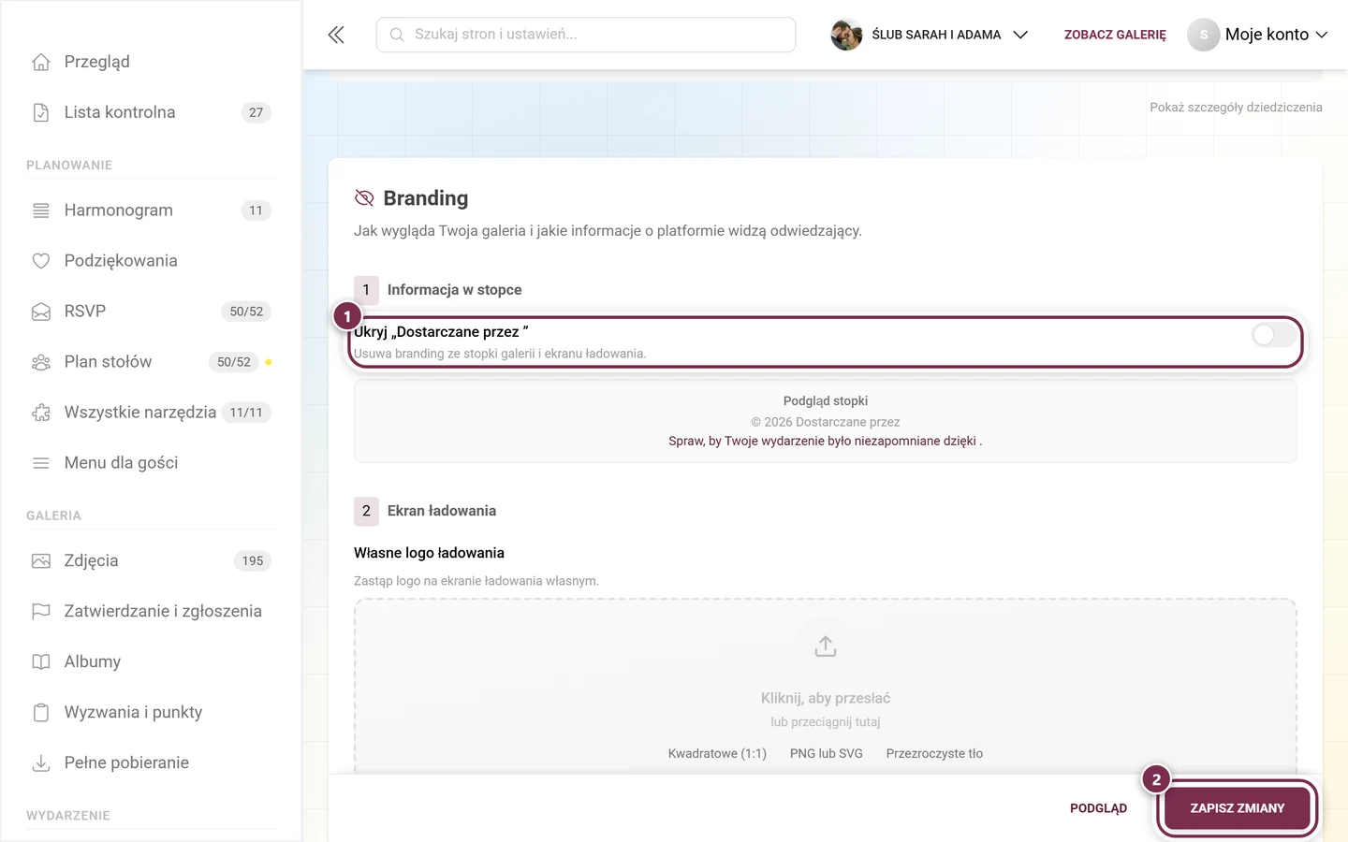Screen dimensions: 1348x842
Task: Click the Plan stołów people icon
Action: [41, 362]
